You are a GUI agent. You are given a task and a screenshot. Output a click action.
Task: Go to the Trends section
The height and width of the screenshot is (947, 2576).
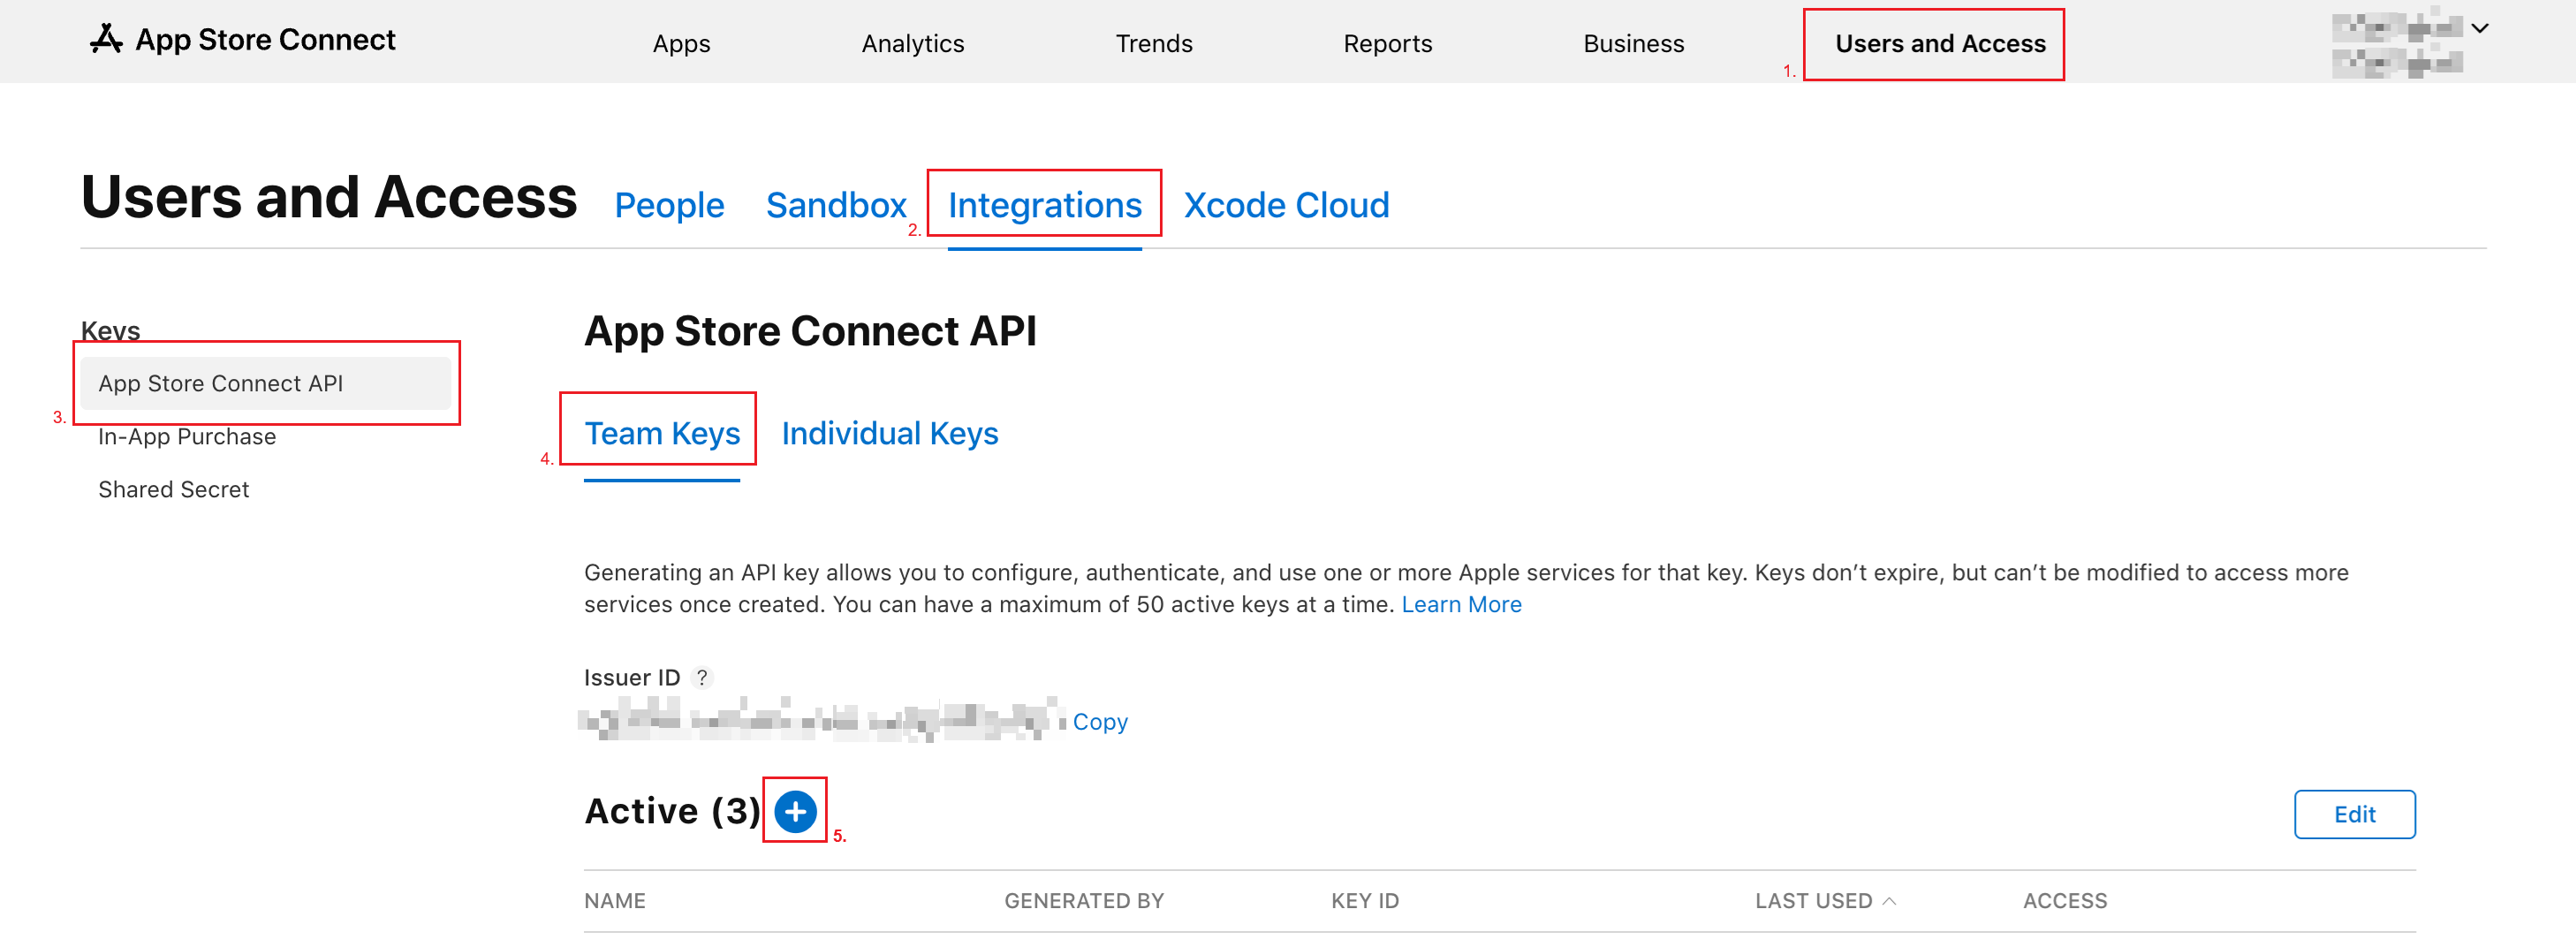[1154, 43]
